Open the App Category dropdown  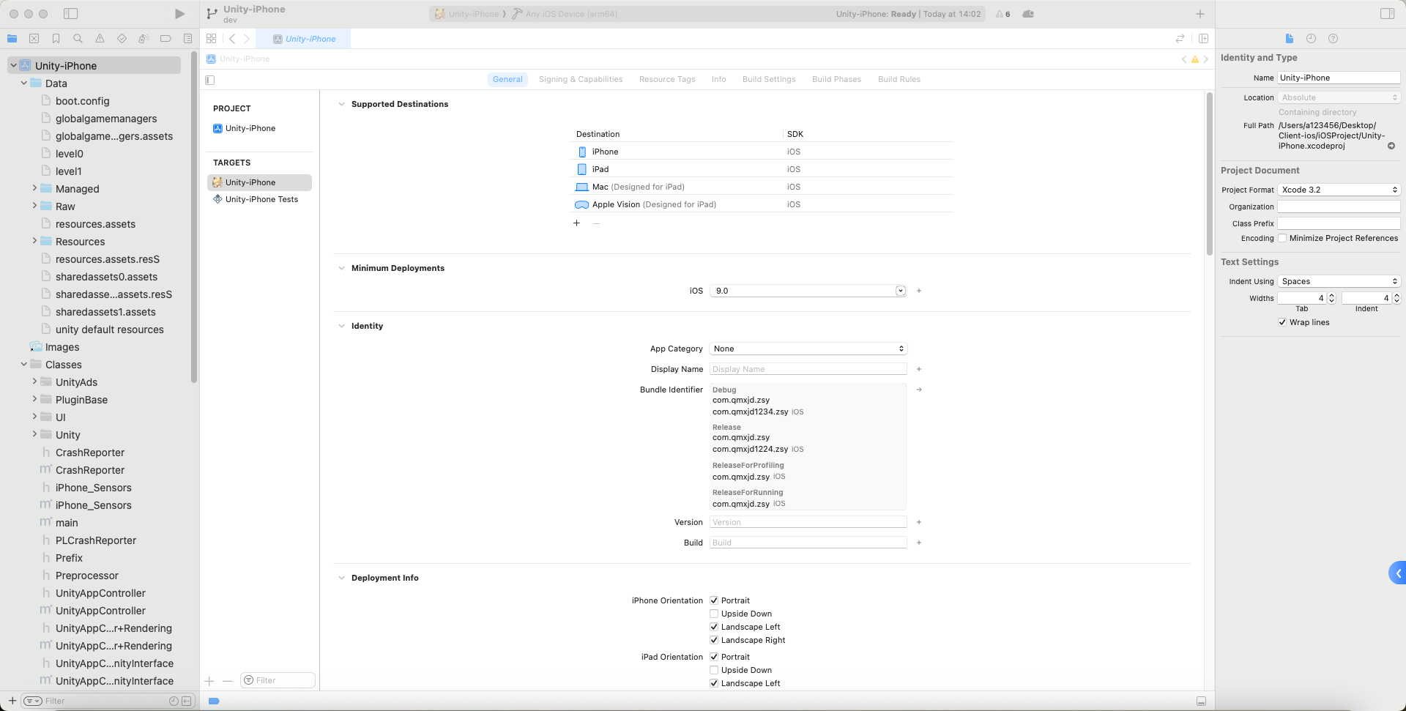(x=808, y=349)
